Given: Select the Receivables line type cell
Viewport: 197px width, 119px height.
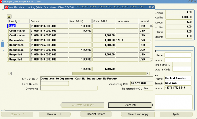Looking at the screenshot, I should 19,40.
